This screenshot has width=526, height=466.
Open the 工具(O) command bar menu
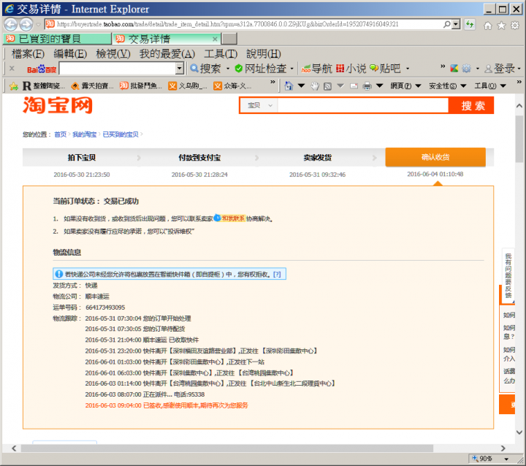pyautogui.click(x=490, y=86)
